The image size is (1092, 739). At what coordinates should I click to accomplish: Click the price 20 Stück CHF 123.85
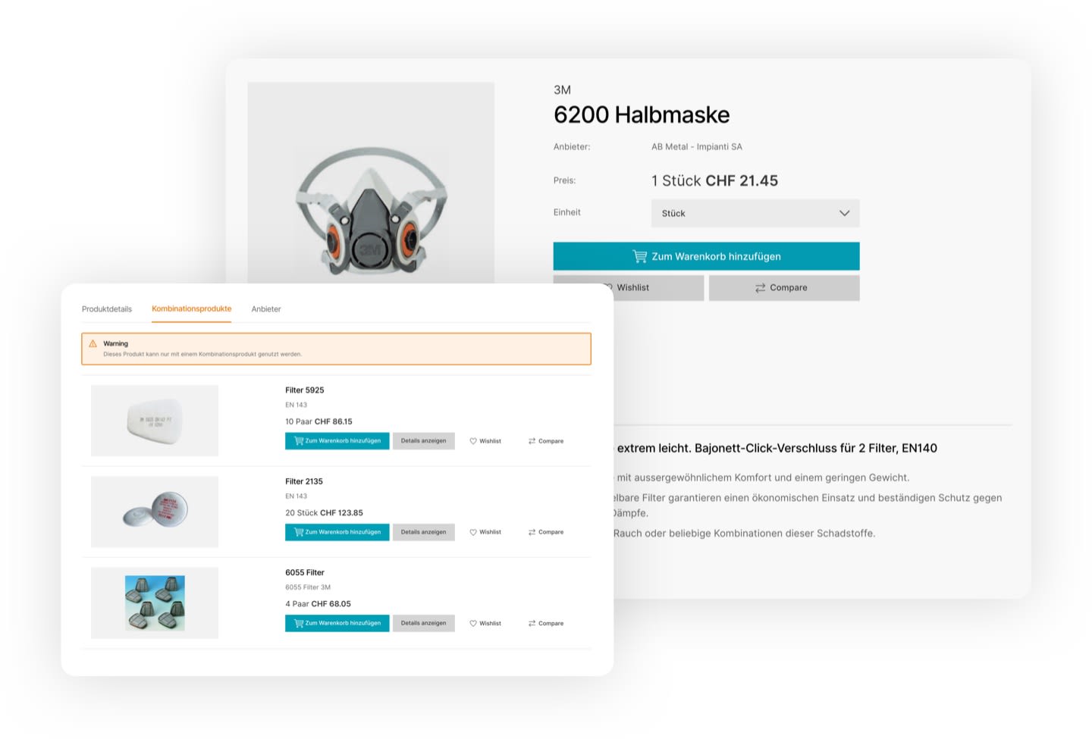tap(324, 513)
